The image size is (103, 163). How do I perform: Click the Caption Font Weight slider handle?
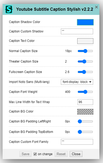[x=85, y=92]
